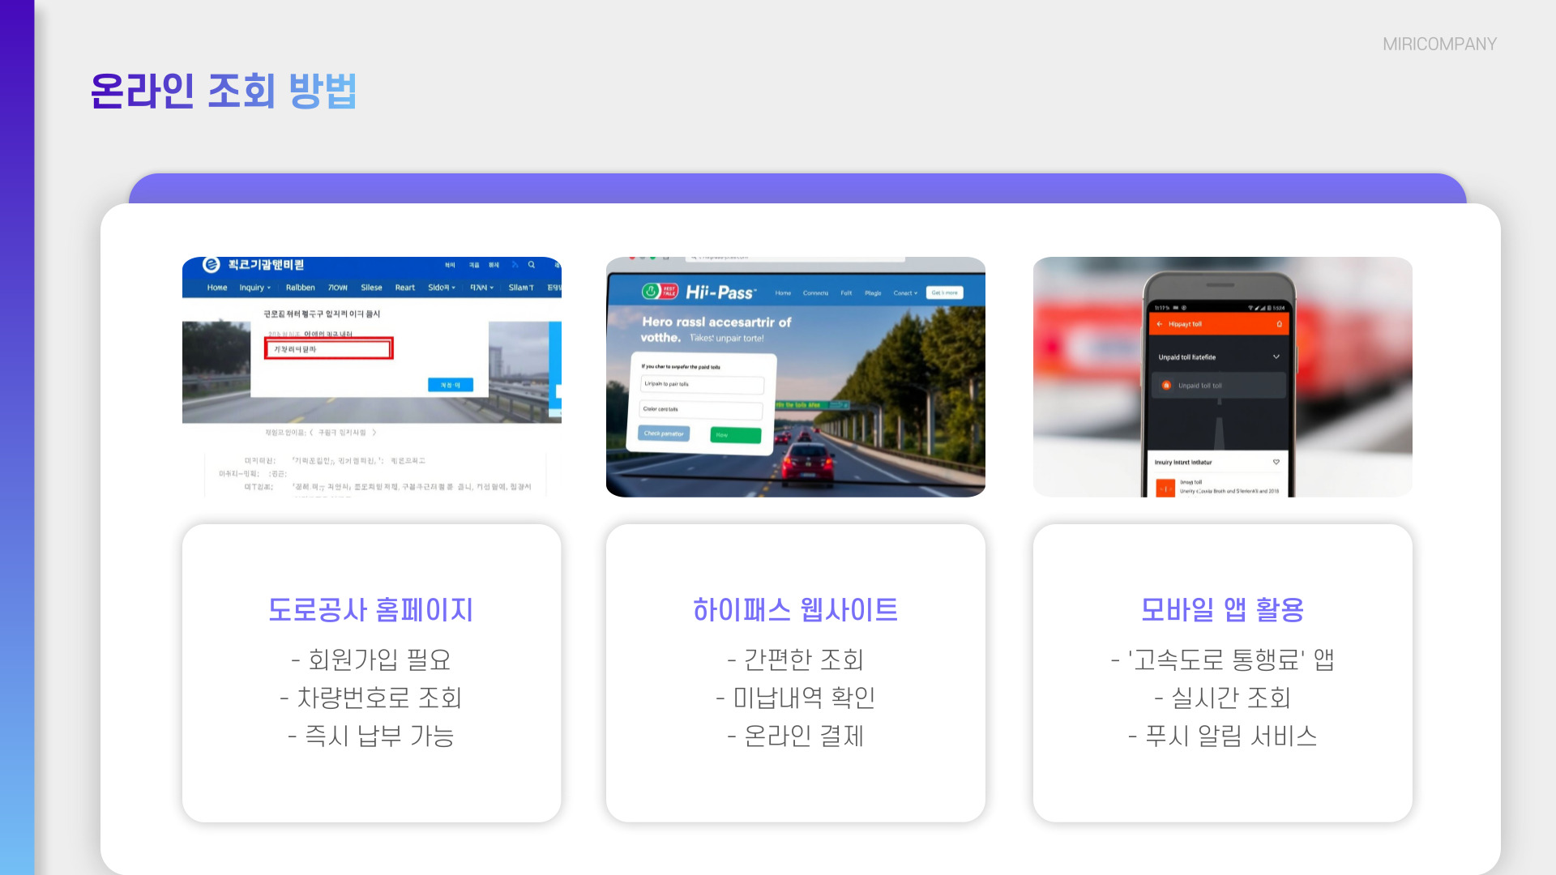Screen dimensions: 1556x875
Task: Open the Inquiry dropdown in the blue nav bar
Action: click(254, 288)
